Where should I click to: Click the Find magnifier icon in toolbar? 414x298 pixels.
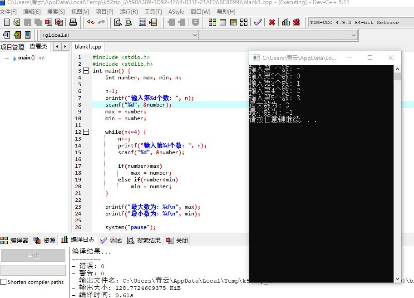coord(118,22)
